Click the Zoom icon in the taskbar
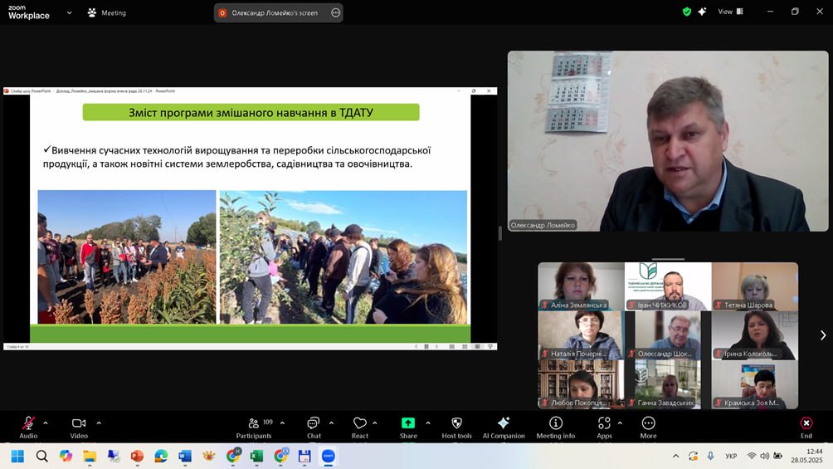Image resolution: width=833 pixels, height=469 pixels. coord(329,457)
